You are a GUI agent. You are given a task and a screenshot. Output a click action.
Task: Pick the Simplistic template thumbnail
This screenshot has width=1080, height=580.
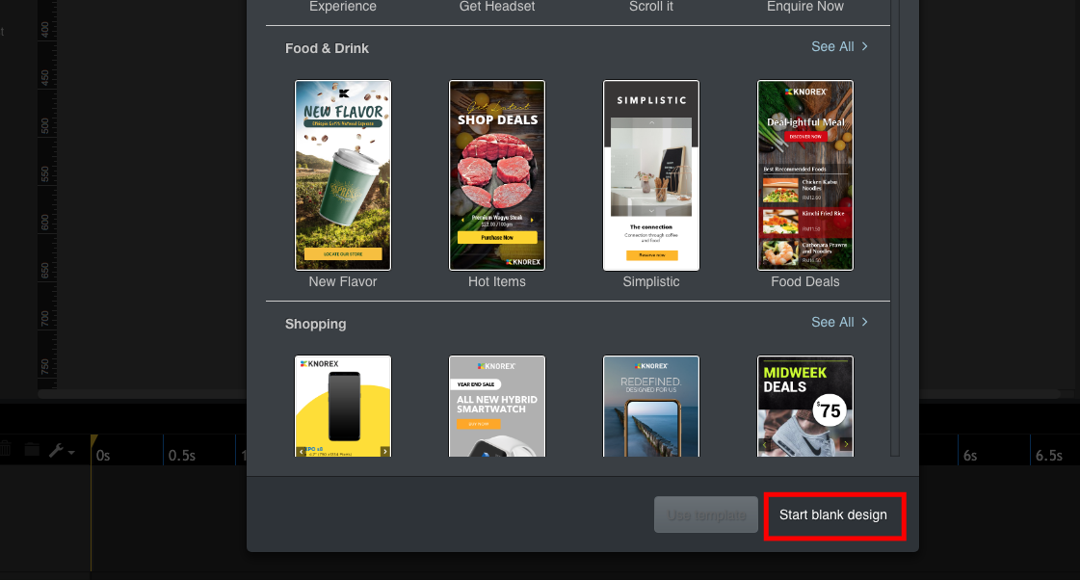coord(651,175)
